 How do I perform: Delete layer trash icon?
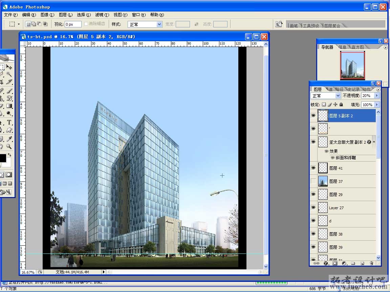371,263
